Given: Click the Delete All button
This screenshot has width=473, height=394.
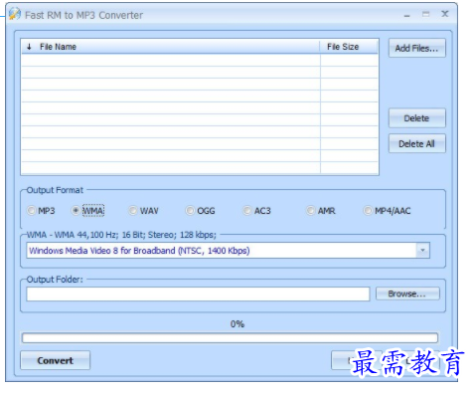Looking at the screenshot, I should click(x=417, y=143).
